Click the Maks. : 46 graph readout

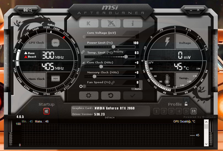point(42,121)
